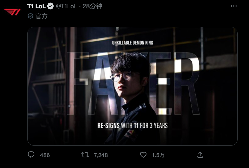
Task: Open the share menu via upload icon
Action: pos(200,155)
